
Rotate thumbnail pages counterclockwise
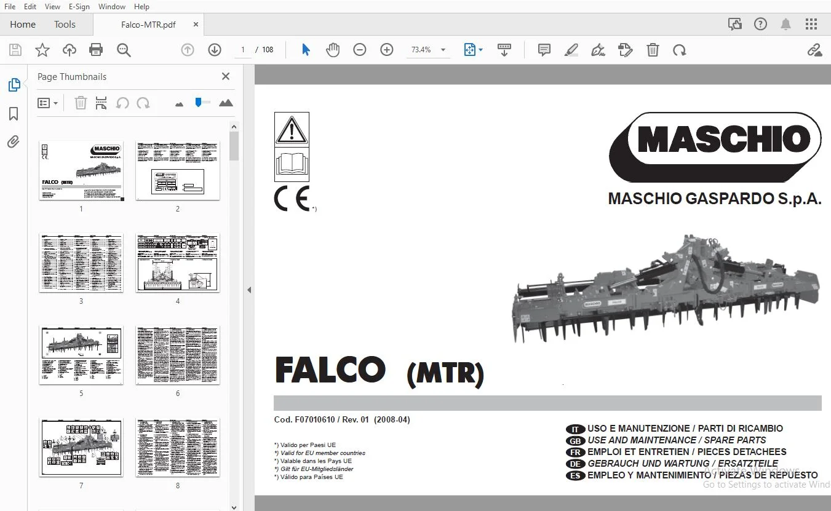click(122, 103)
